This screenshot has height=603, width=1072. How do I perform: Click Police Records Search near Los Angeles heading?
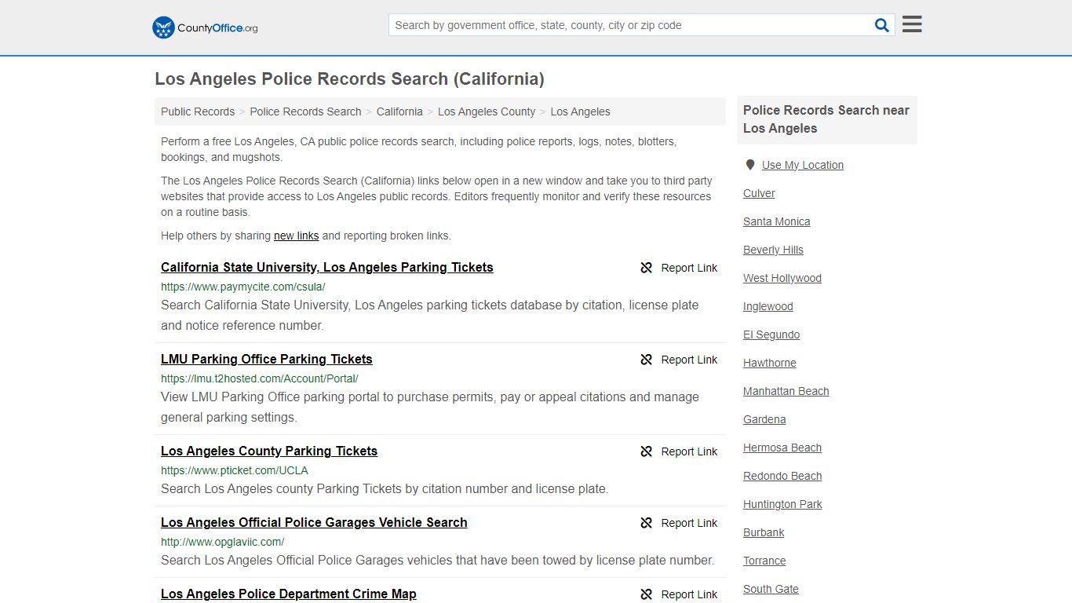[x=826, y=119]
